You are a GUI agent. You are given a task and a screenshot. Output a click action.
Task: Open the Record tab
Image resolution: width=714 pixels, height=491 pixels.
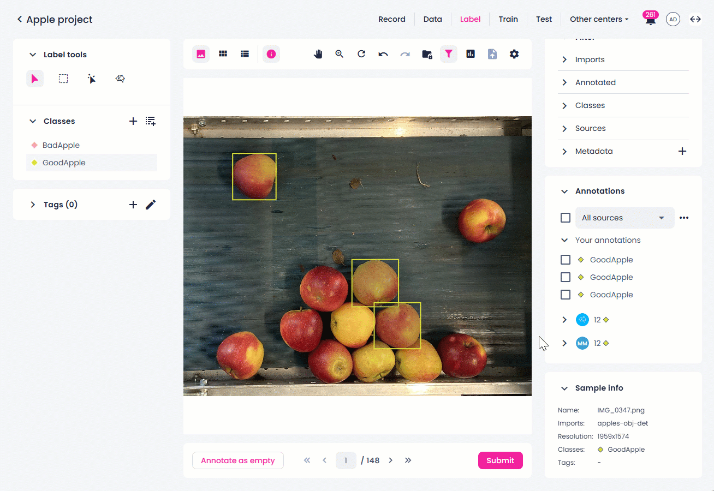point(392,19)
